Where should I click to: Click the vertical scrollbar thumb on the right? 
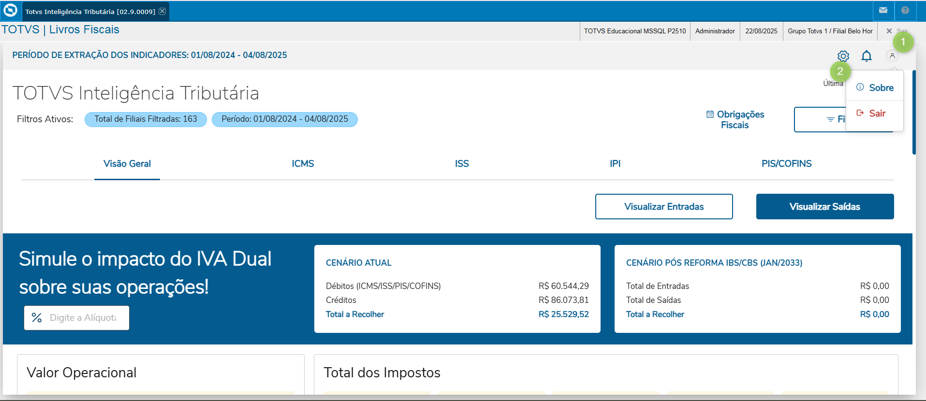pyautogui.click(x=914, y=112)
